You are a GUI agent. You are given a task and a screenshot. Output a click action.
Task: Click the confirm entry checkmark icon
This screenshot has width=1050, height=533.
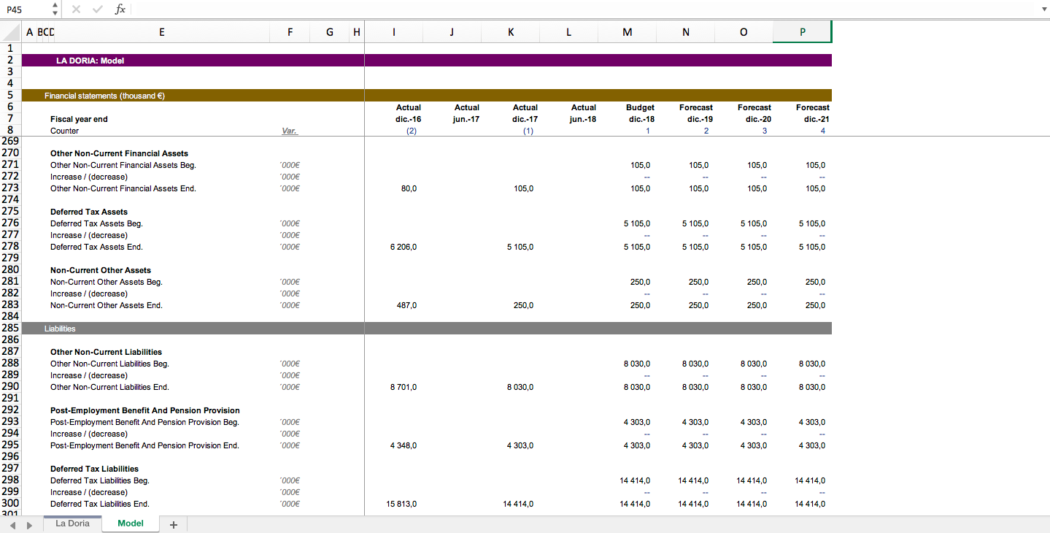point(98,9)
